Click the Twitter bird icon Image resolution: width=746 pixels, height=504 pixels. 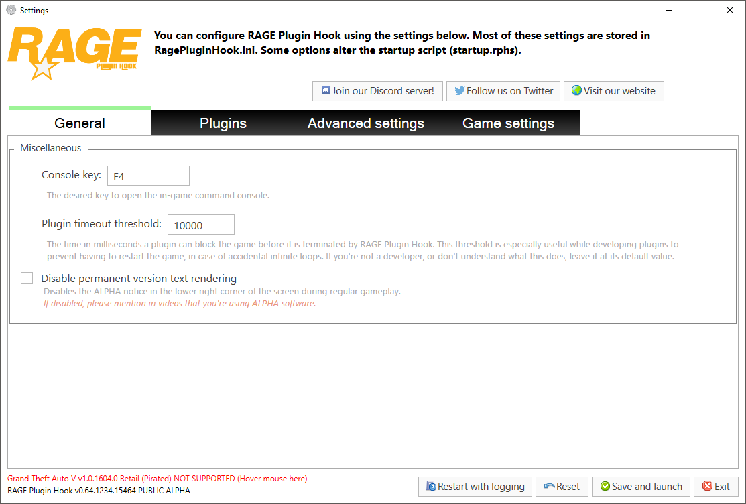point(459,90)
